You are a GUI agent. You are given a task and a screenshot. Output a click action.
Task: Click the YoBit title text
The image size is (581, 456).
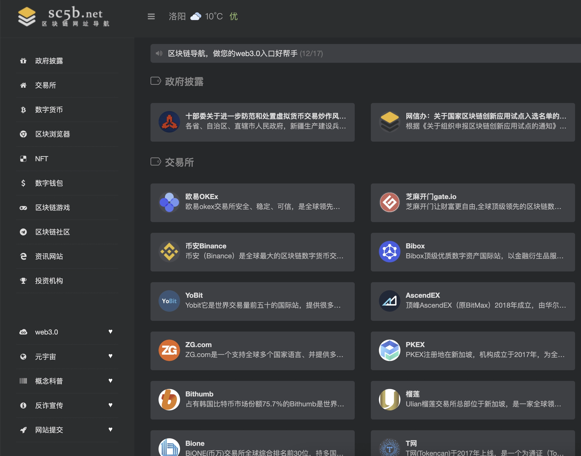(x=194, y=295)
